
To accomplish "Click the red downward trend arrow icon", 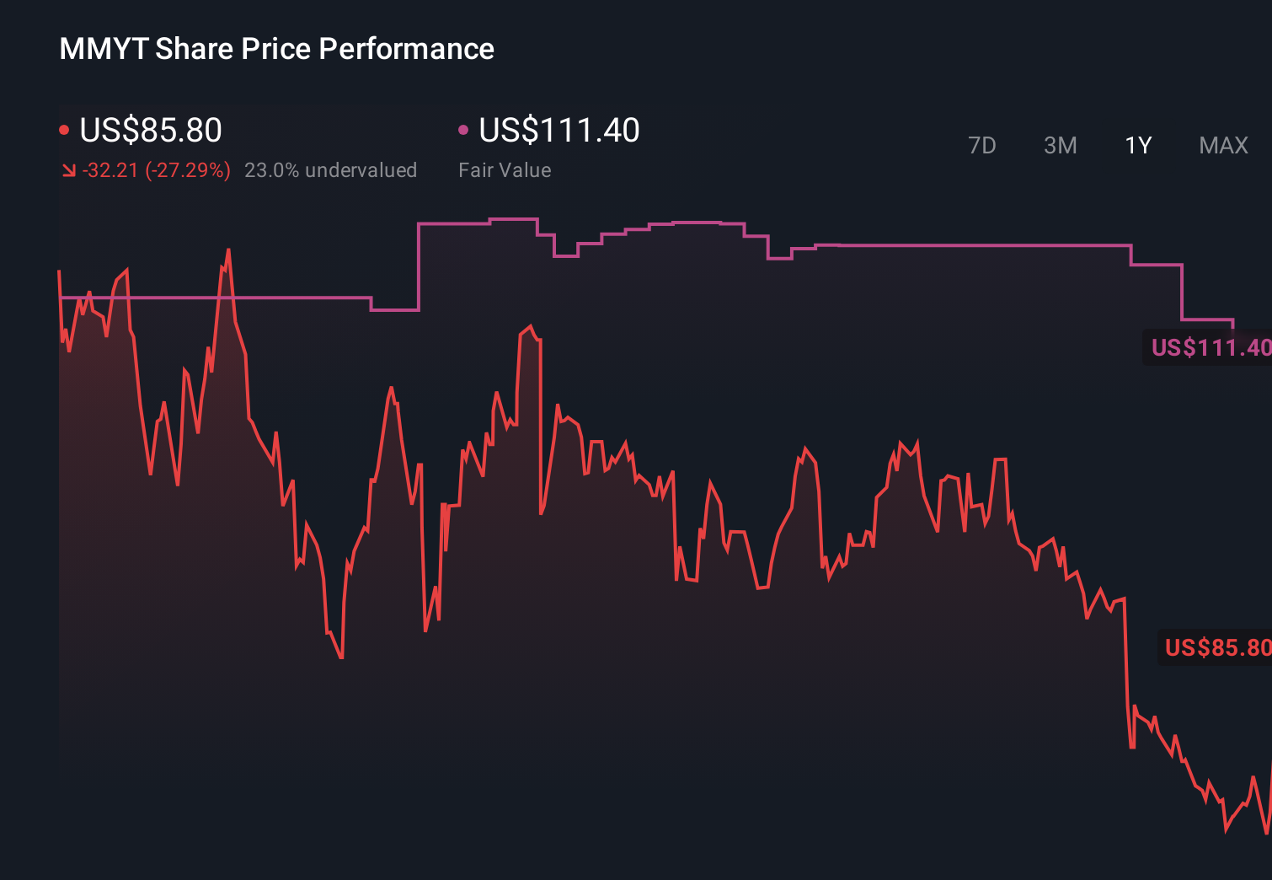I will coord(68,169).
